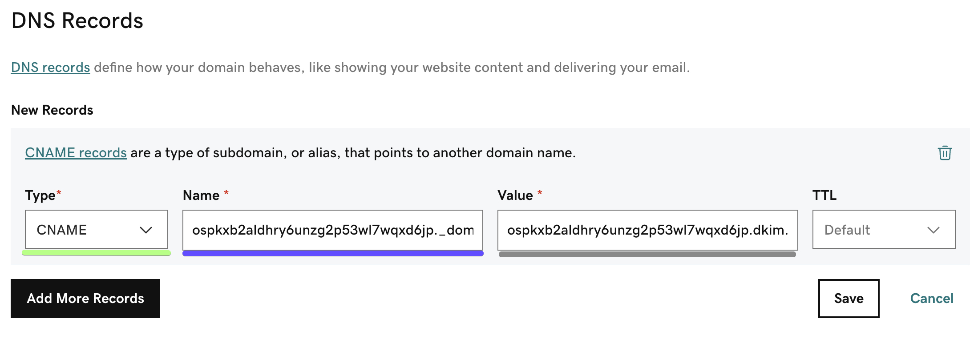978x343 pixels.
Task: Click the chevron arrow in the TTL field
Action: tap(934, 230)
